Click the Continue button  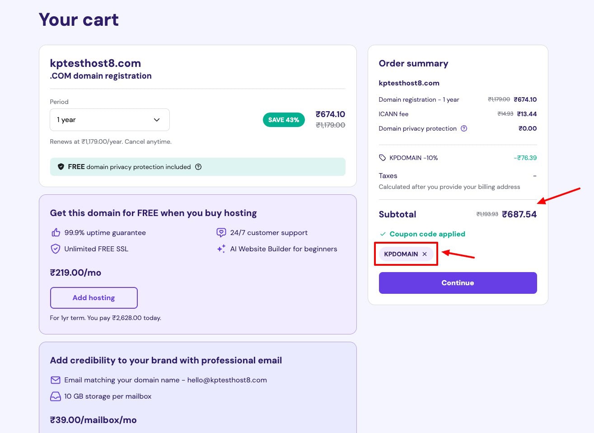458,283
